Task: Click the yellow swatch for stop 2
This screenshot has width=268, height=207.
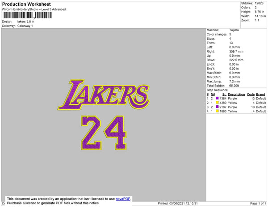Action: coord(217,103)
